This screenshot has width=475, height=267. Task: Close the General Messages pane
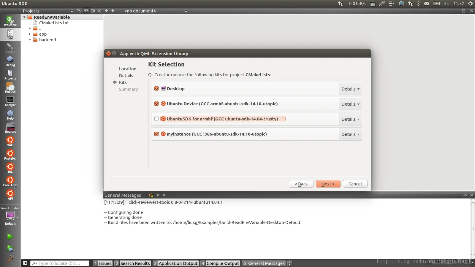(471, 195)
